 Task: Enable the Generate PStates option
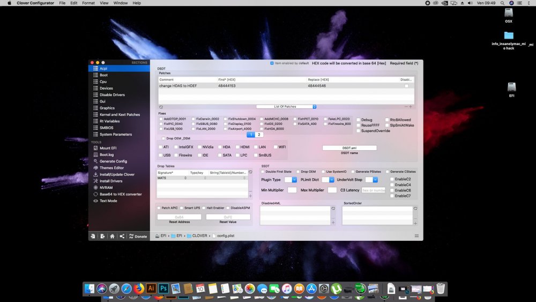(x=353, y=172)
